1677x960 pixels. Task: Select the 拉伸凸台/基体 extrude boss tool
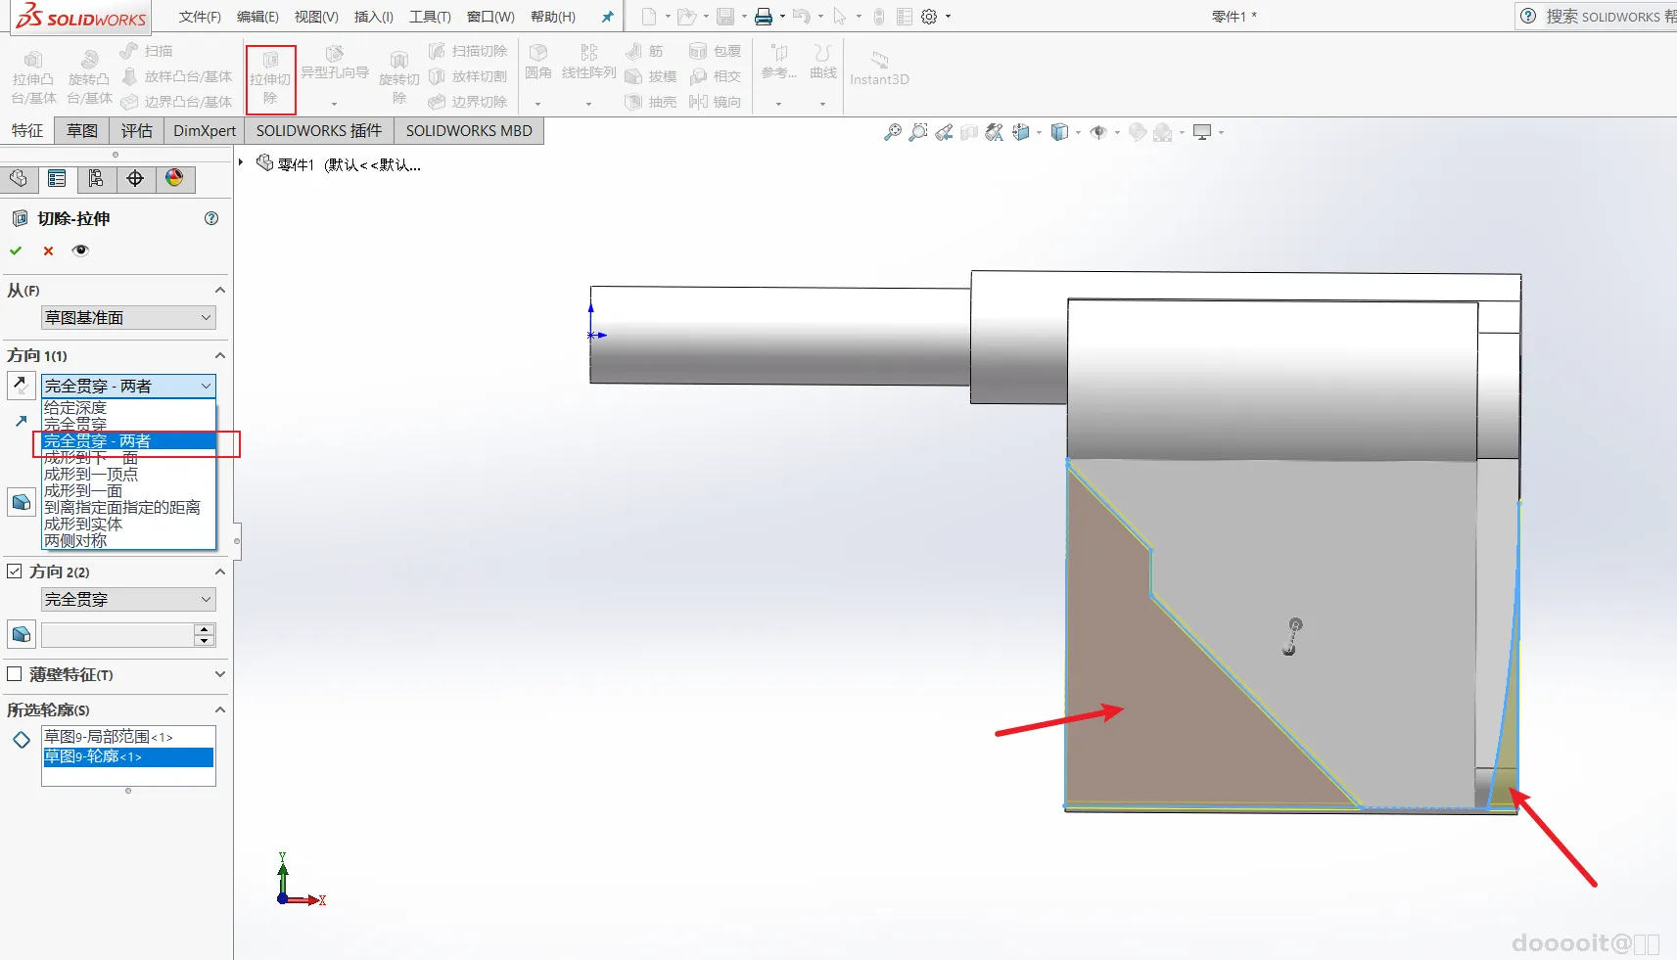pyautogui.click(x=33, y=78)
